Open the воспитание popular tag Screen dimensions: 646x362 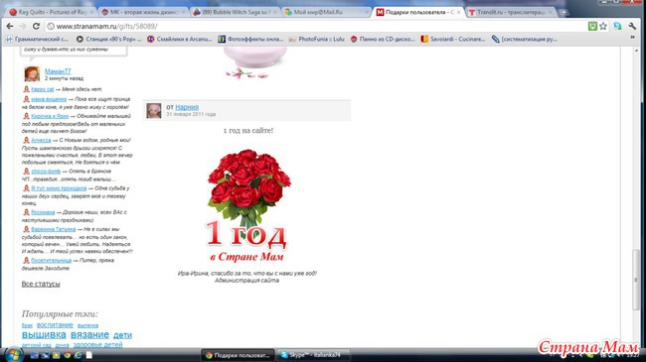pyautogui.click(x=55, y=325)
